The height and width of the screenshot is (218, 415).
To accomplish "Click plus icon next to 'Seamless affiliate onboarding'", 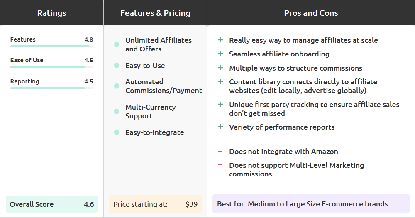I will click(220, 54).
